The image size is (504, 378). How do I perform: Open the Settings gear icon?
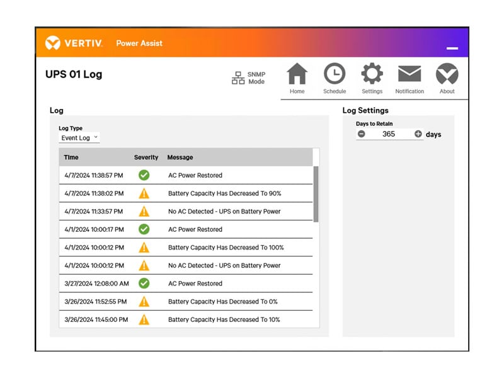(x=372, y=75)
